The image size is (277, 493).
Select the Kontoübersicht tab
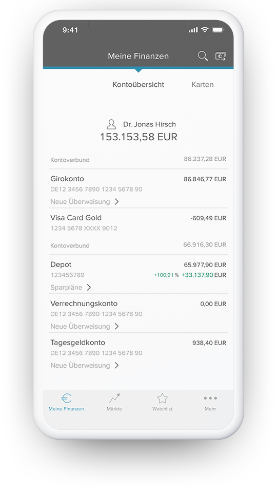pyautogui.click(x=138, y=85)
